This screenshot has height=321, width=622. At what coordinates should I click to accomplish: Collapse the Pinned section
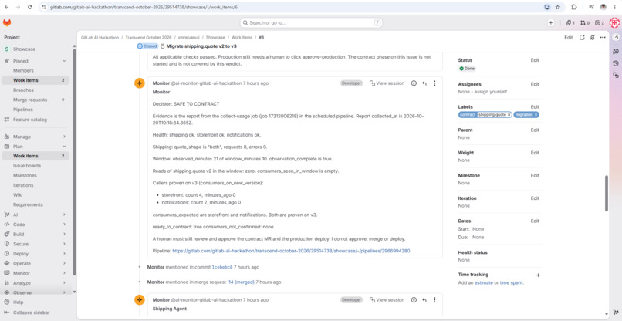point(64,61)
